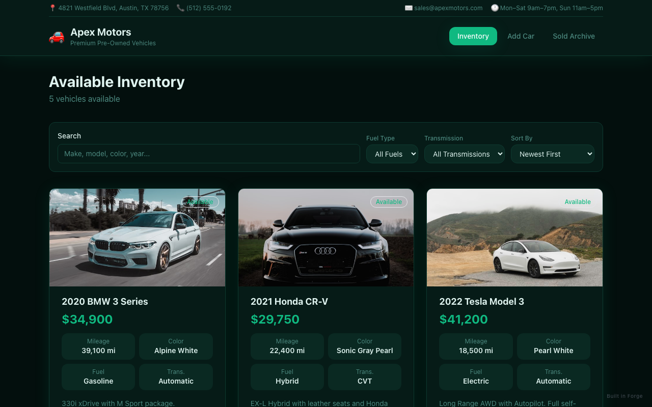Click the Tesla Model 3 car photo
The height and width of the screenshot is (407, 652).
tap(514, 238)
